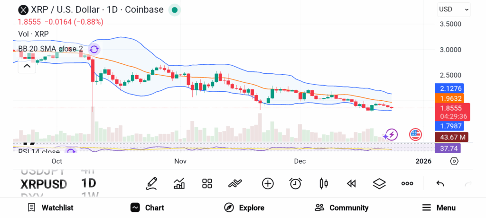The width and height of the screenshot is (486, 218).
Task: Open the layout grid icon
Action: [x=207, y=183]
